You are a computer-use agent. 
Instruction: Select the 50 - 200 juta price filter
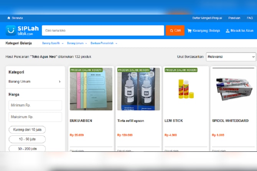tap(27, 148)
